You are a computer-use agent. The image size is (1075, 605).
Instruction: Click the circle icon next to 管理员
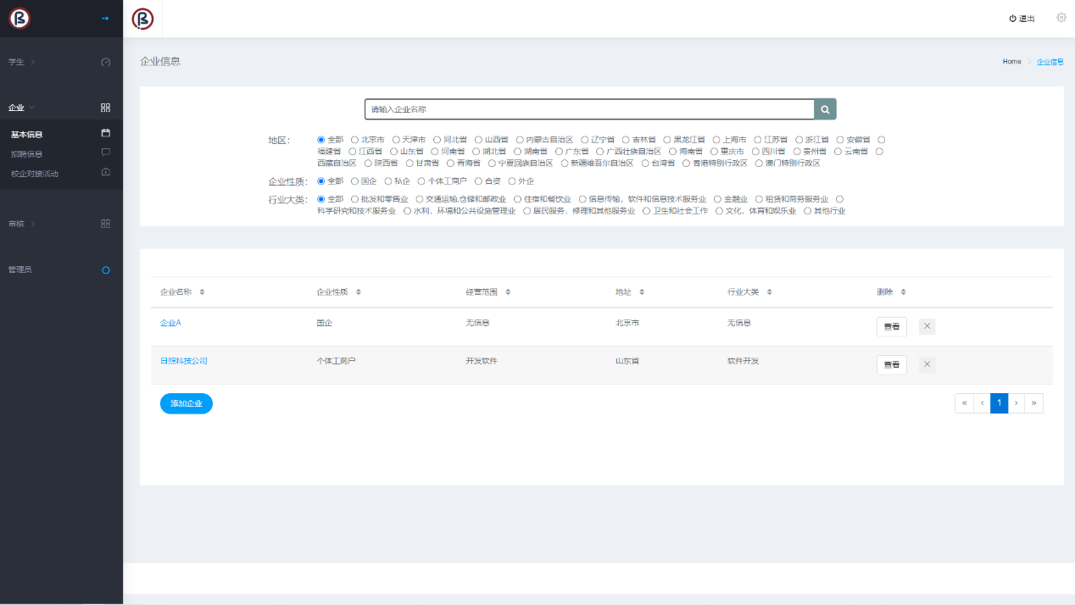106,270
